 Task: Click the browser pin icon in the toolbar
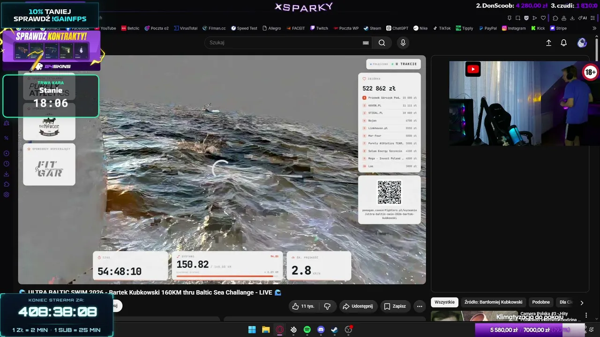click(x=510, y=18)
